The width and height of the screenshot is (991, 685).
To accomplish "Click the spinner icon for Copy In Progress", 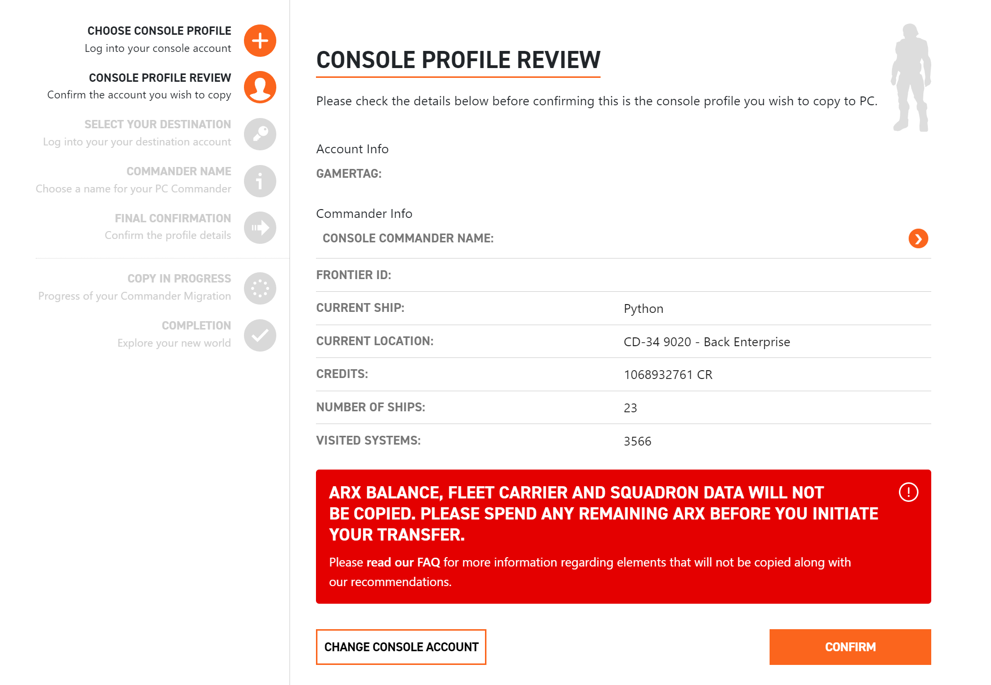I will 260,288.
